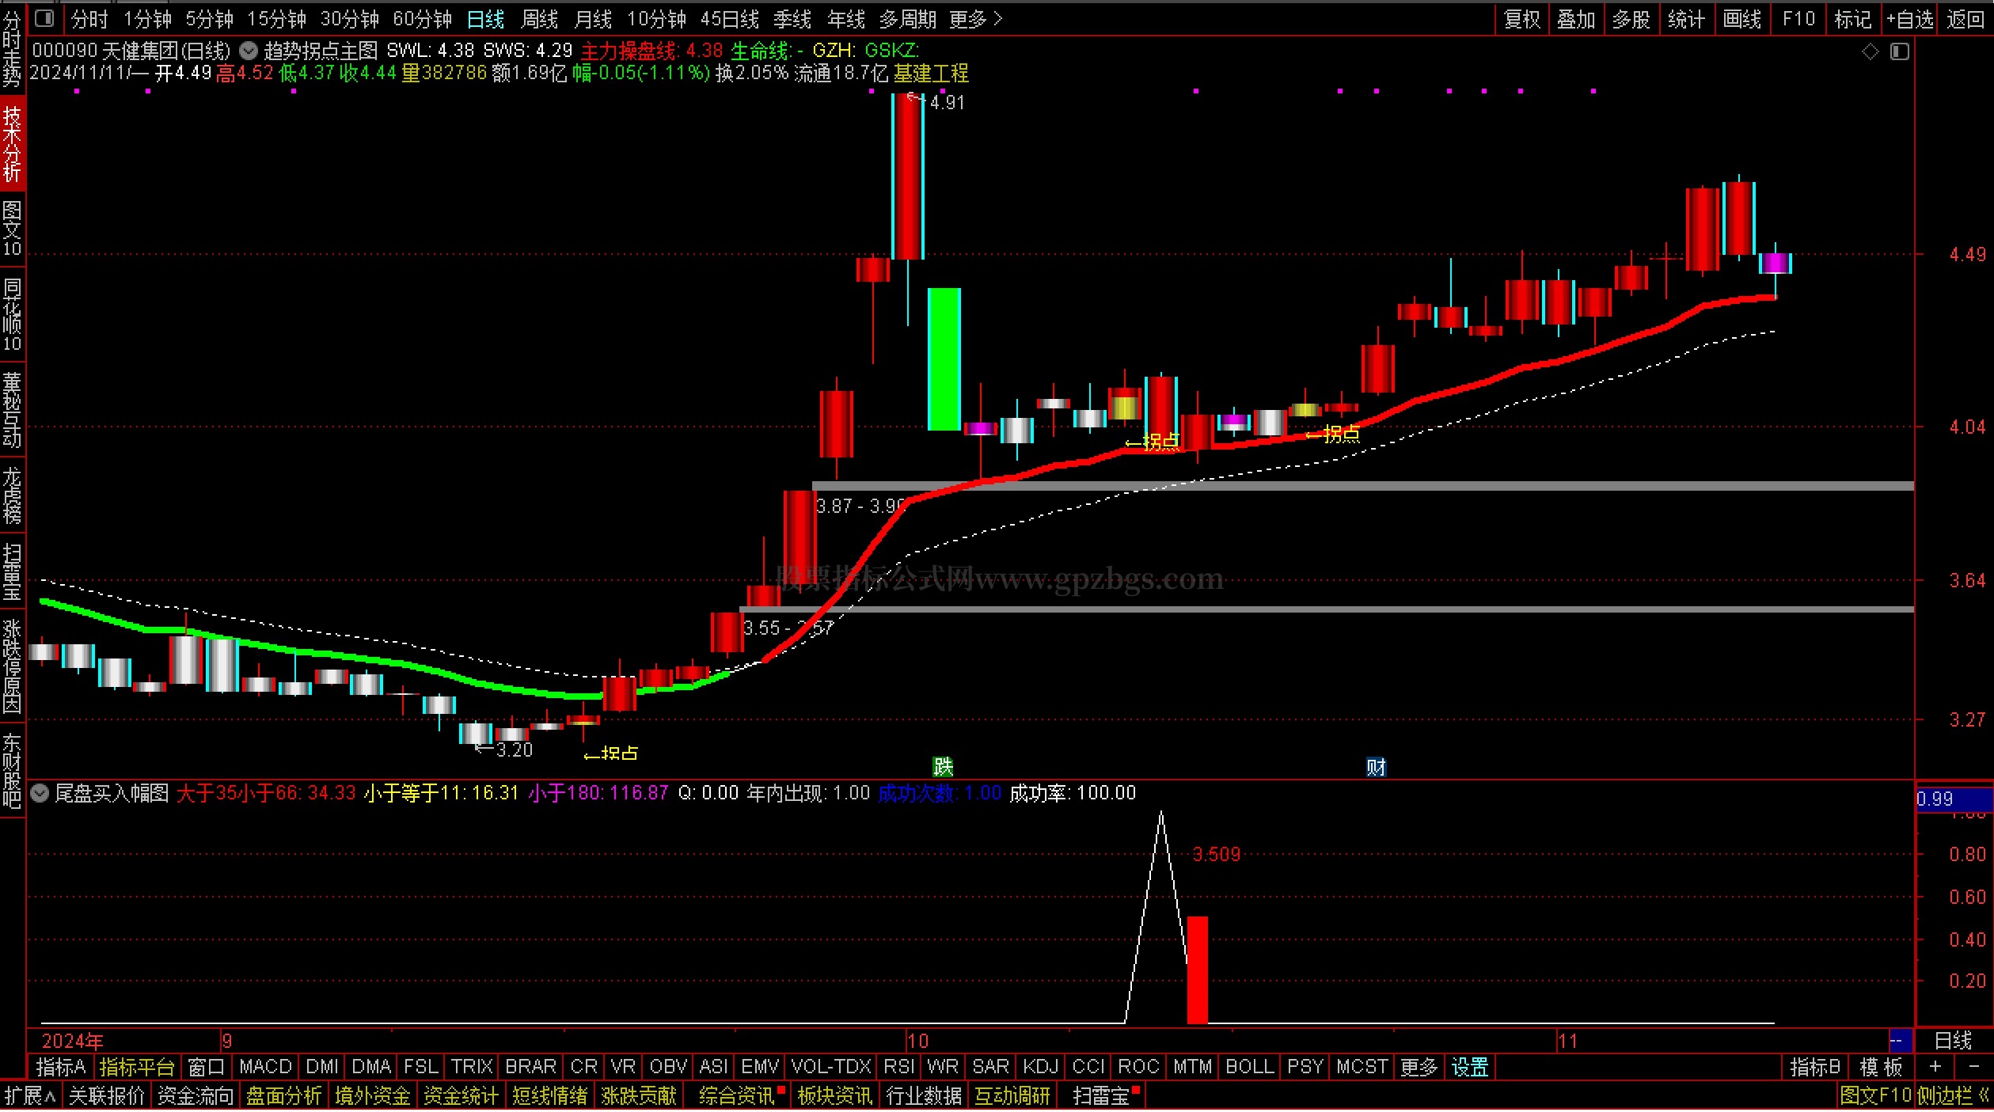Apply the KDJ indicator
1994x1112 pixels.
pos(1040,1067)
